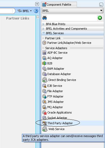Screen dimensions: 105x148
Task: Select the Web Service icon
Action: click(45, 129)
